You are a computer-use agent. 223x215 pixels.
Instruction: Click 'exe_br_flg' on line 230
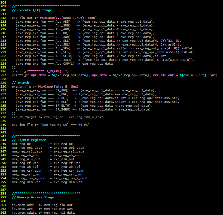tap(21, 86)
